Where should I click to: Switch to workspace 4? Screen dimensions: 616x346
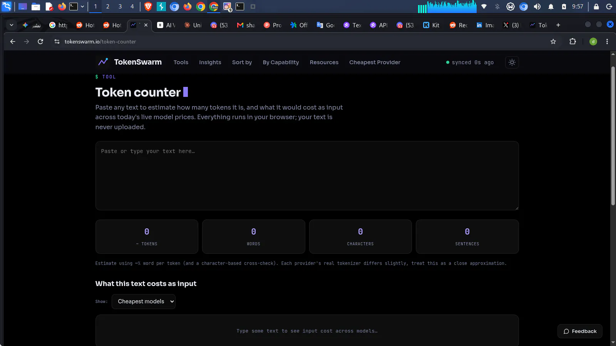pyautogui.click(x=132, y=7)
